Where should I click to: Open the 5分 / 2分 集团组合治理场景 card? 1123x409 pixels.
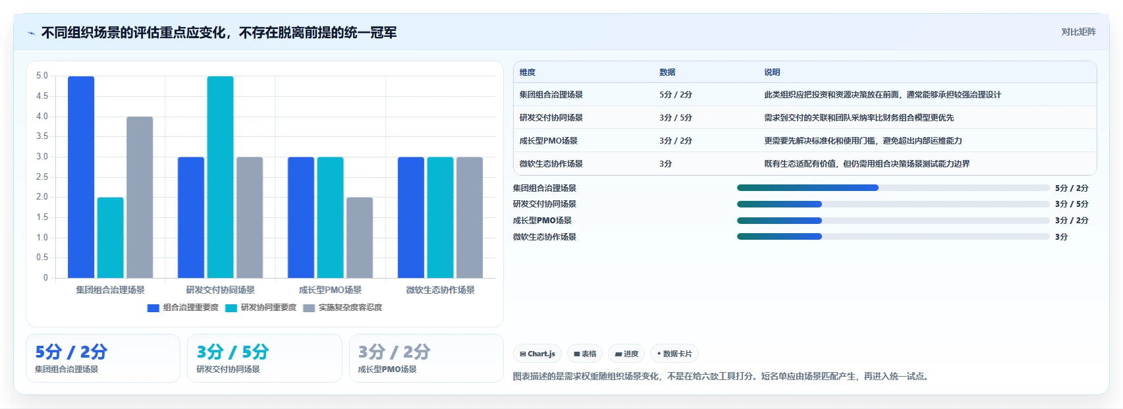tap(103, 358)
